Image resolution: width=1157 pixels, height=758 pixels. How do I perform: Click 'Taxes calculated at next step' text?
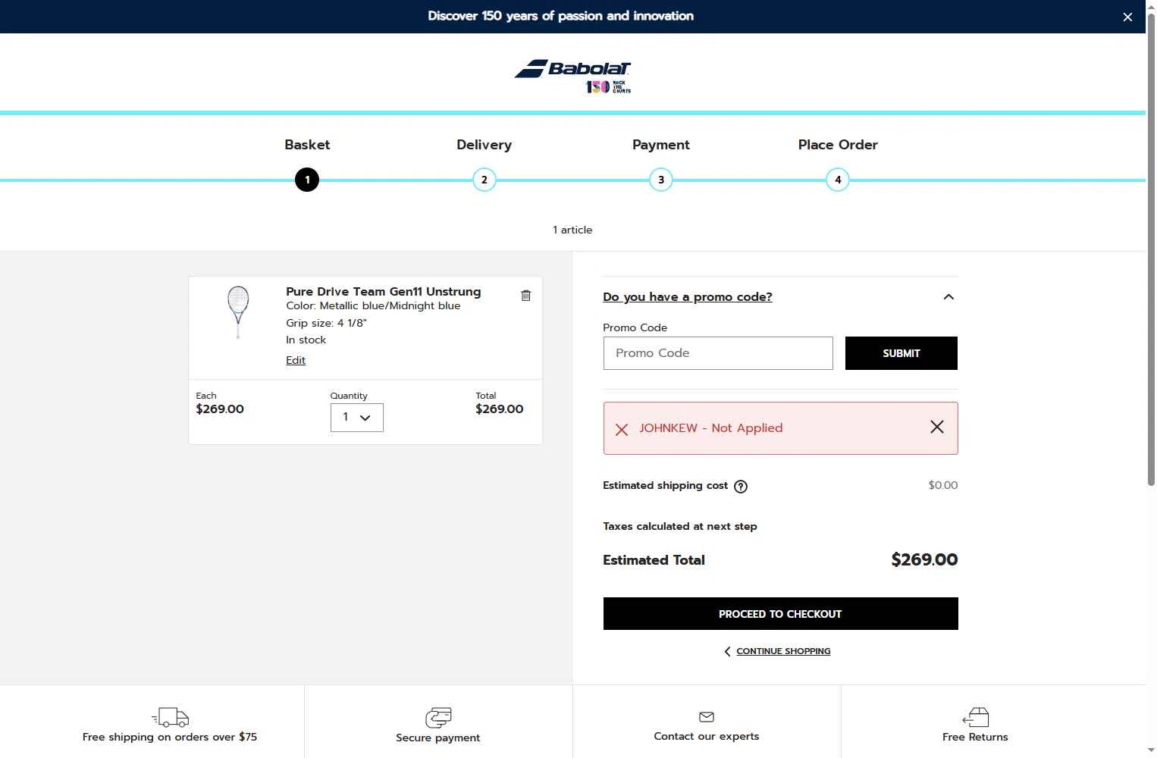[680, 526]
